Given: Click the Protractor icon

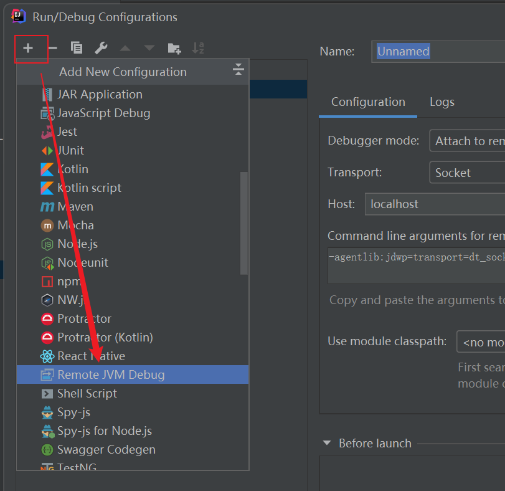Looking at the screenshot, I should tap(47, 319).
